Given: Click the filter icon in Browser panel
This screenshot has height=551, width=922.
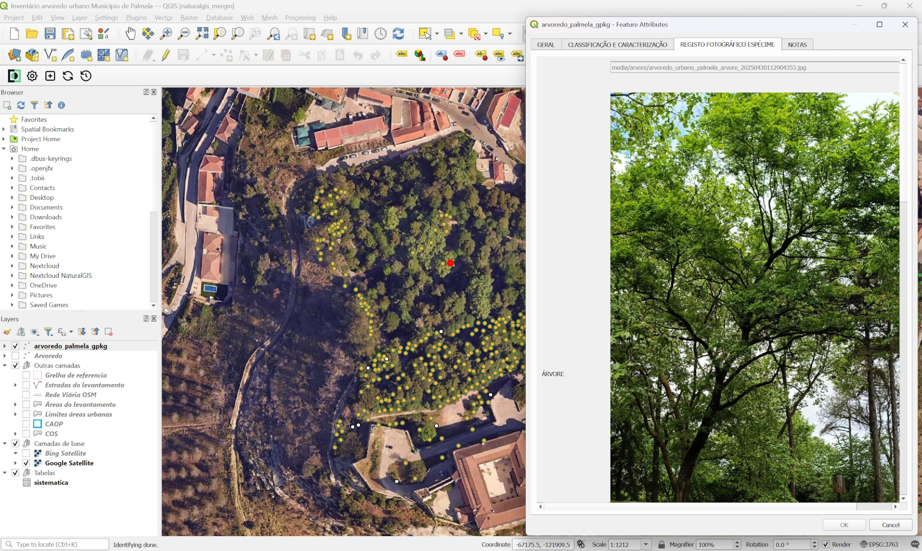Looking at the screenshot, I should click(x=34, y=105).
